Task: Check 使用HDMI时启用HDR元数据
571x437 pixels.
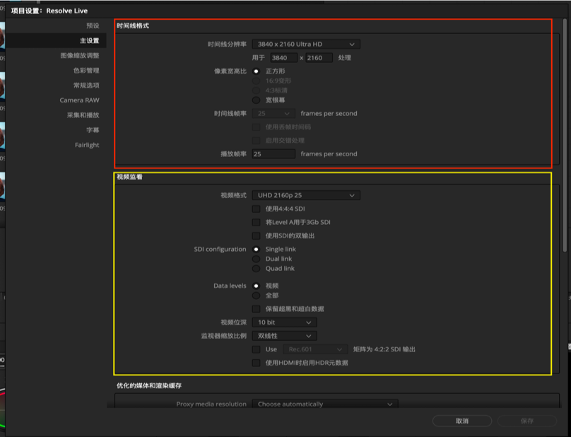Action: [x=255, y=363]
